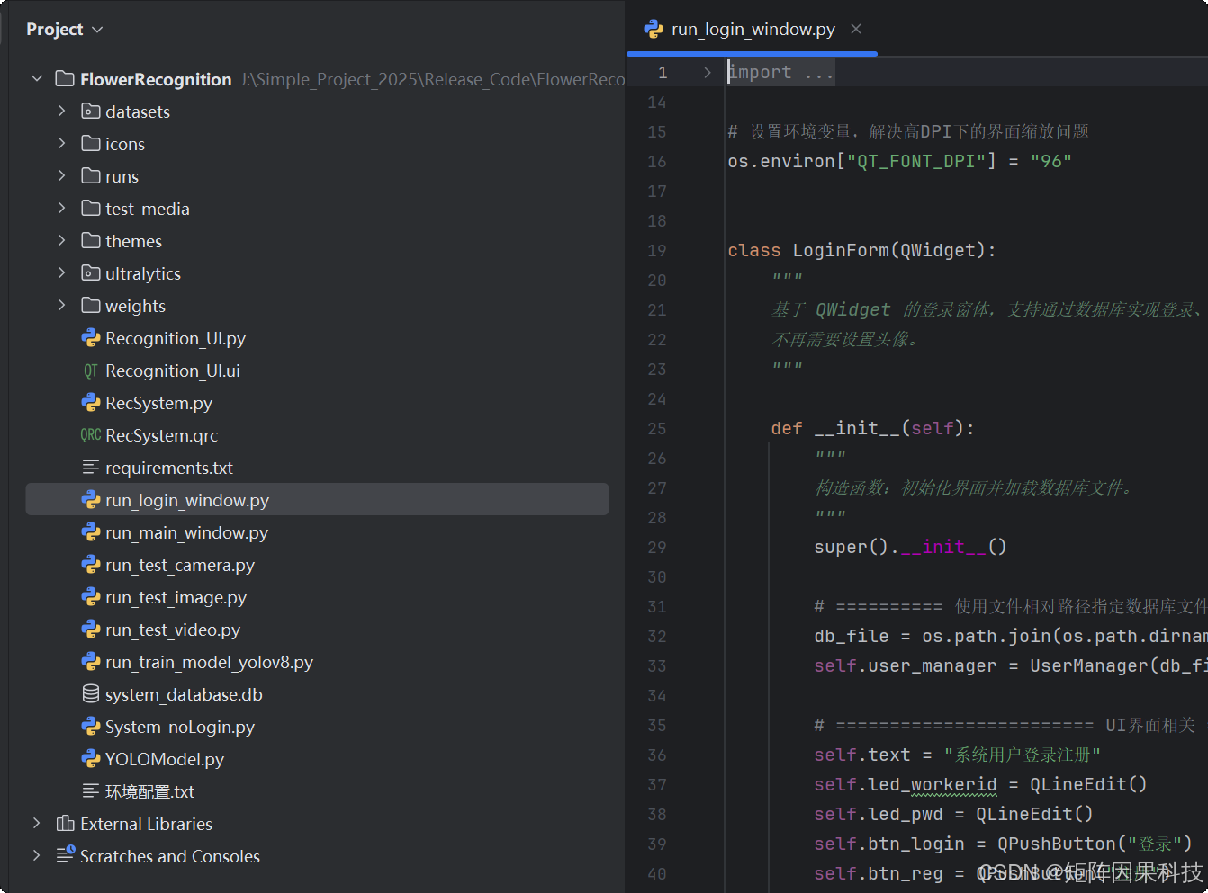Click the folded "import ..." code text
The width and height of the screenshot is (1208, 893).
tap(781, 72)
